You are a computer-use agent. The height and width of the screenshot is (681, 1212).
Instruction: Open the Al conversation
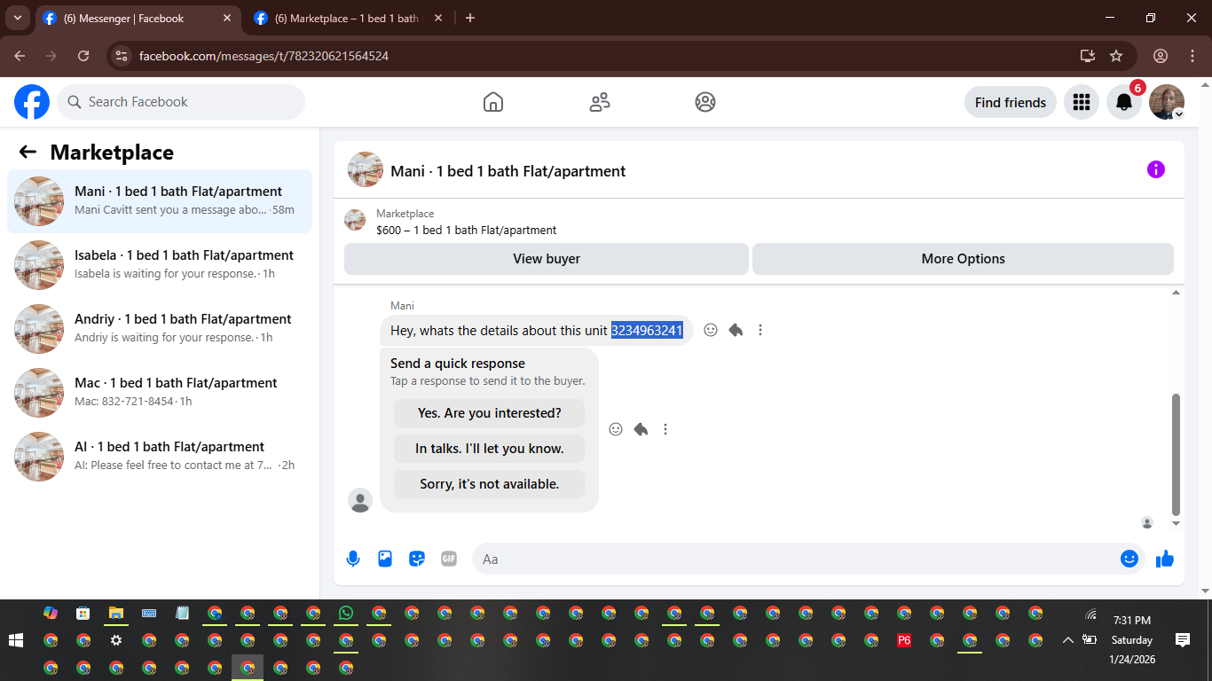(160, 457)
